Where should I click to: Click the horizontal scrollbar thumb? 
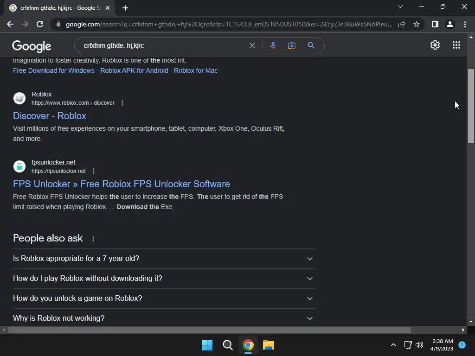209,330
